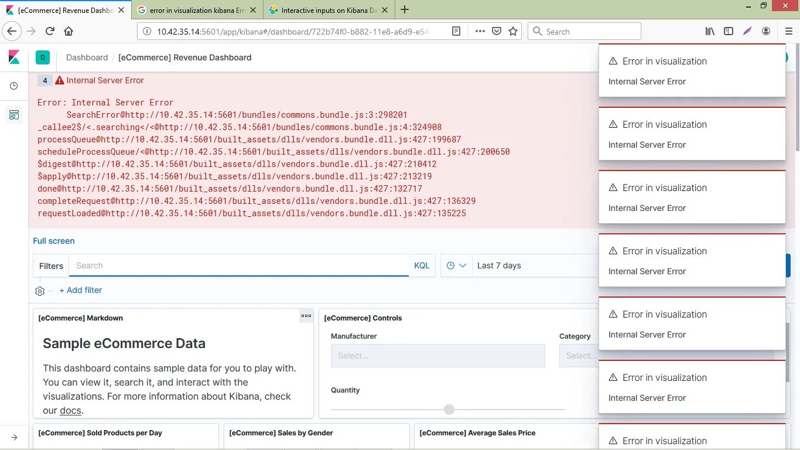
Task: Open Firefox library icon
Action: (710, 32)
